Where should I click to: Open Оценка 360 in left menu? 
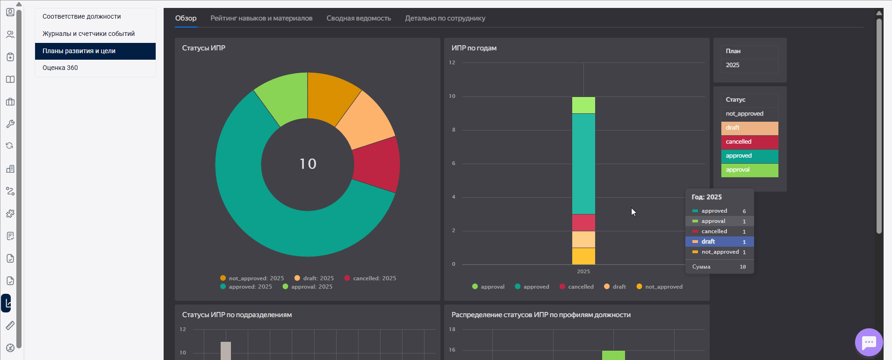[60, 68]
